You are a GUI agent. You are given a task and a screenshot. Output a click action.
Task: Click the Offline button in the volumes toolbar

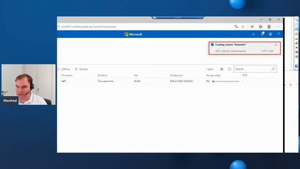(x=64, y=69)
